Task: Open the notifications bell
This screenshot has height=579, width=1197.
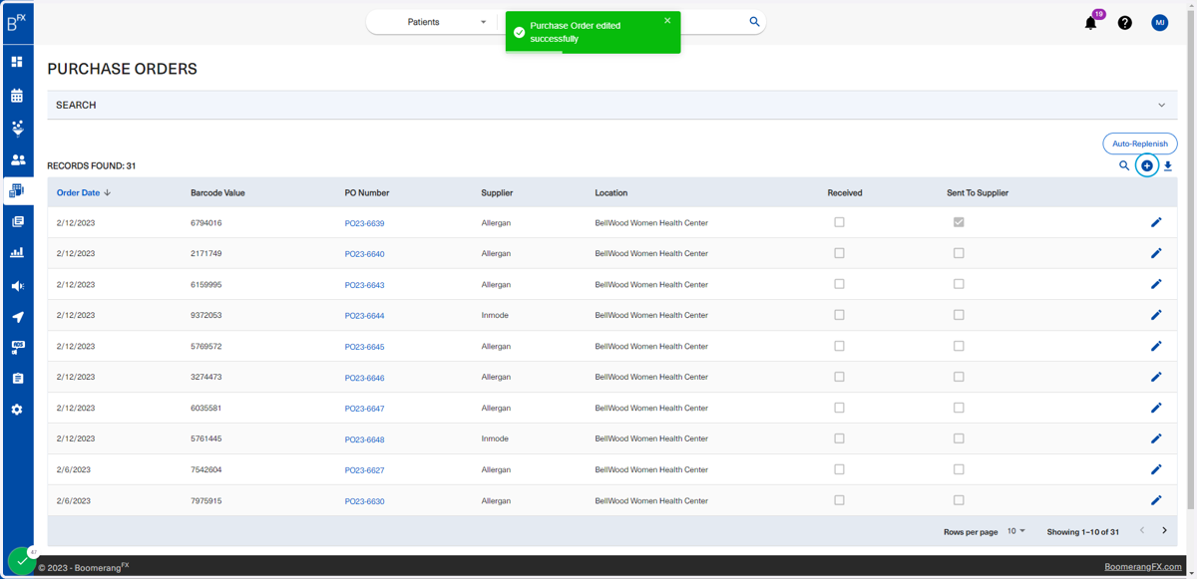Action: click(1090, 23)
